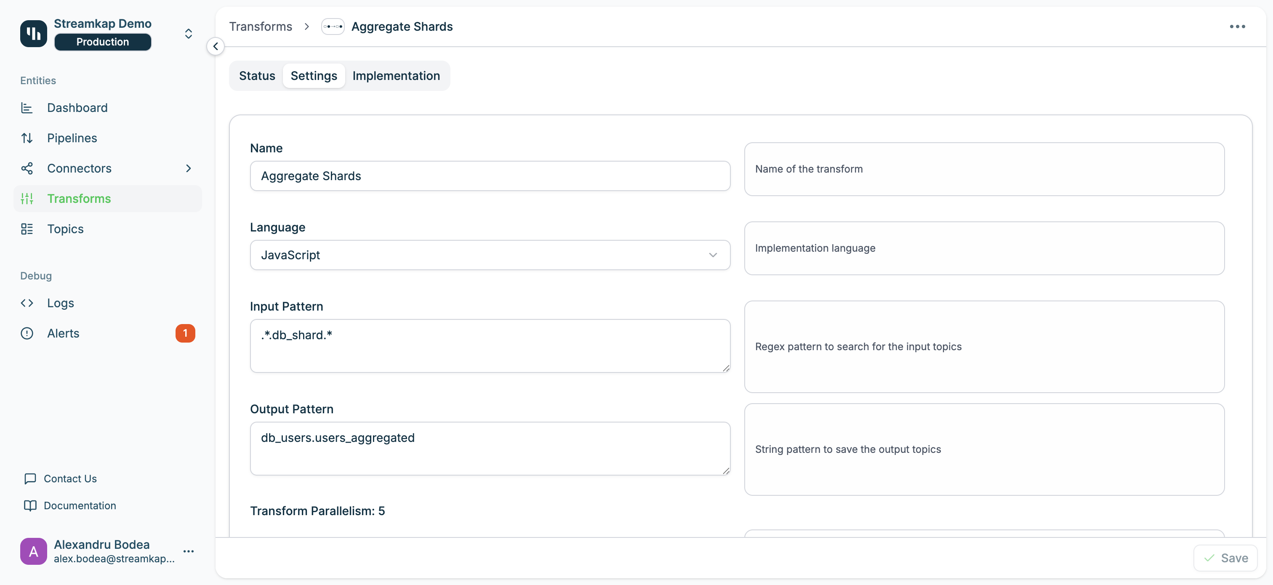
Task: Collapse the sidebar with arrow button
Action: tap(216, 46)
